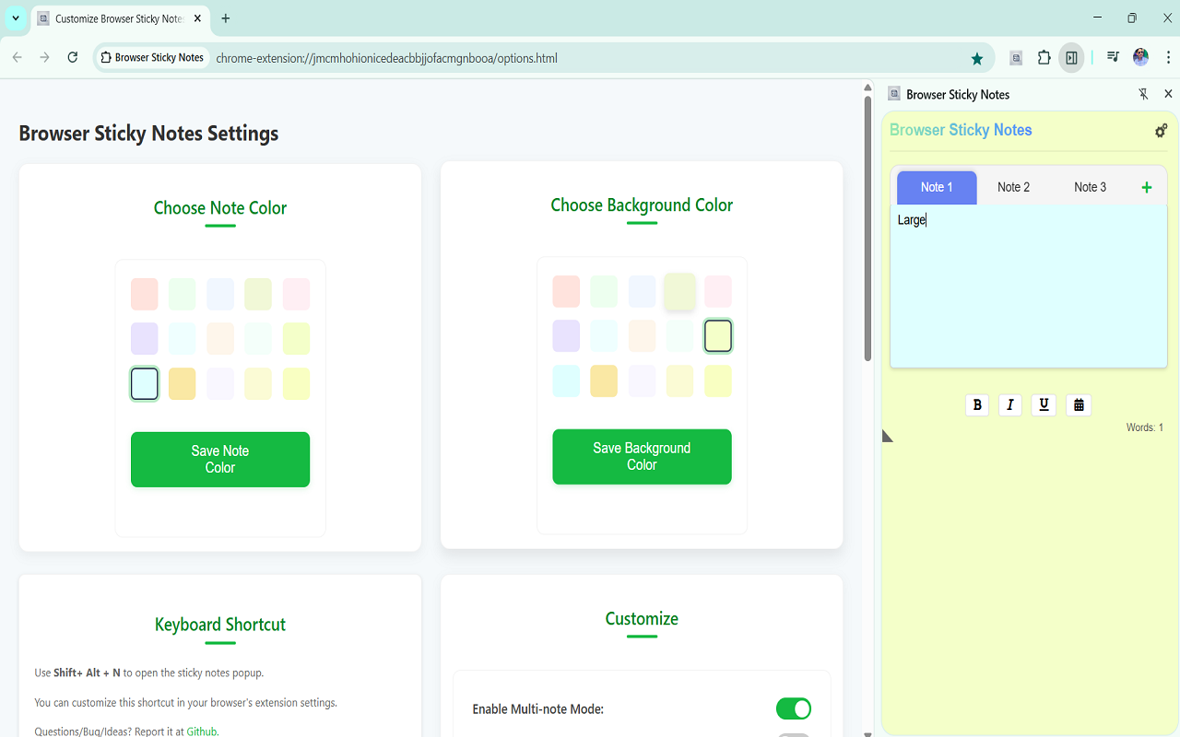Screen dimensions: 1180x737
Task: Choose the orange-yellow background color swatch
Action: 604,380
